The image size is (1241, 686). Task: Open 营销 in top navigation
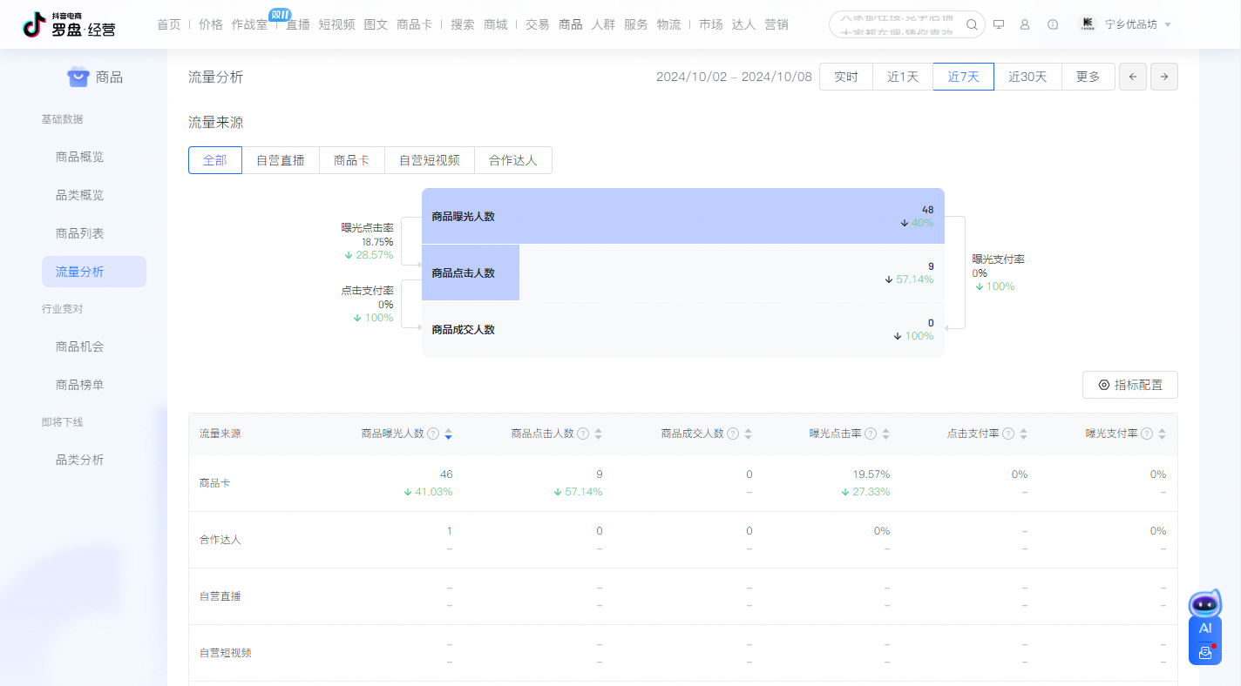(776, 24)
